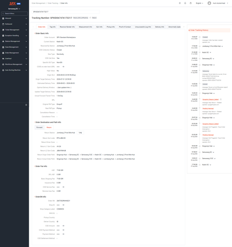Image resolution: width=232 pixels, height=247 pixels.
Task: Open the English language dropdown
Action: pyautogui.click(x=199, y=3)
